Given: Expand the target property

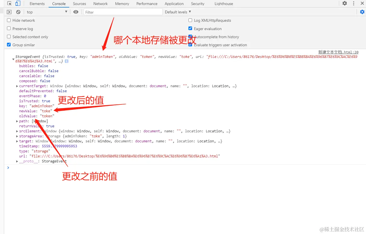Looking at the screenshot, I should coord(17,141).
